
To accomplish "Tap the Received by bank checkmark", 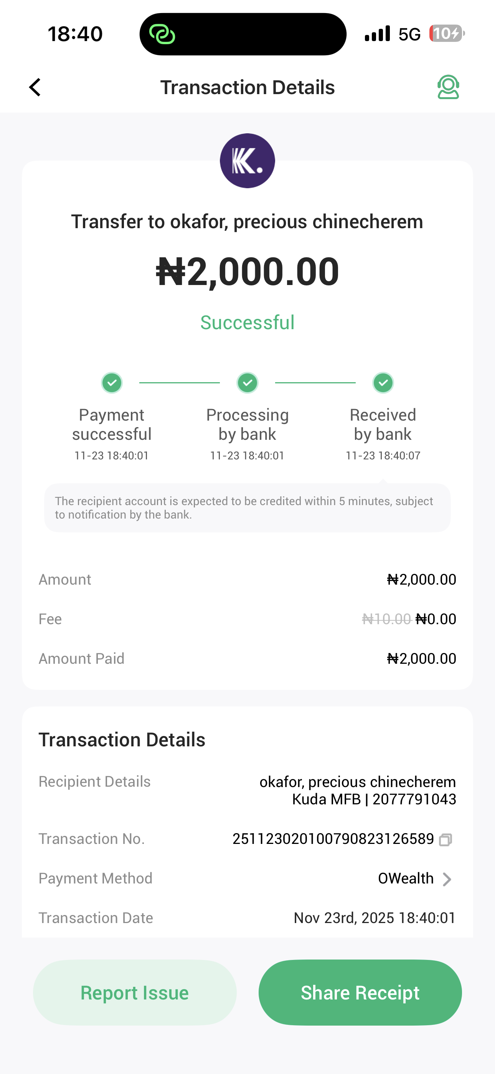I will point(383,382).
